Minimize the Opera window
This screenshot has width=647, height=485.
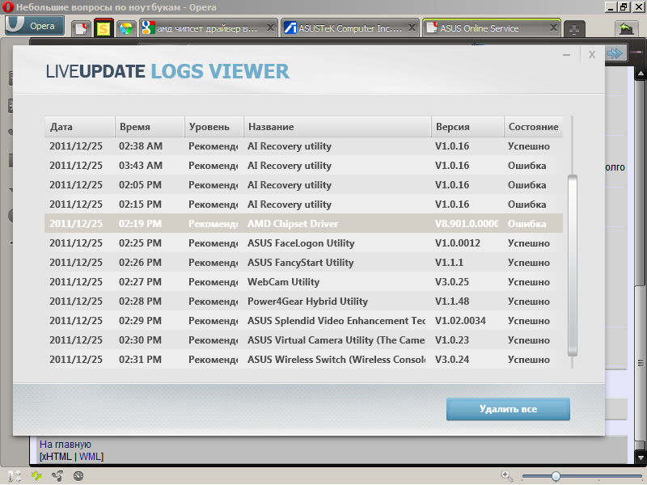tap(611, 7)
